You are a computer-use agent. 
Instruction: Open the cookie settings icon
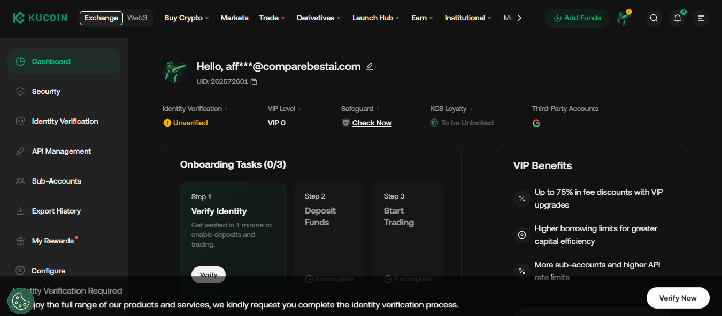tap(21, 301)
